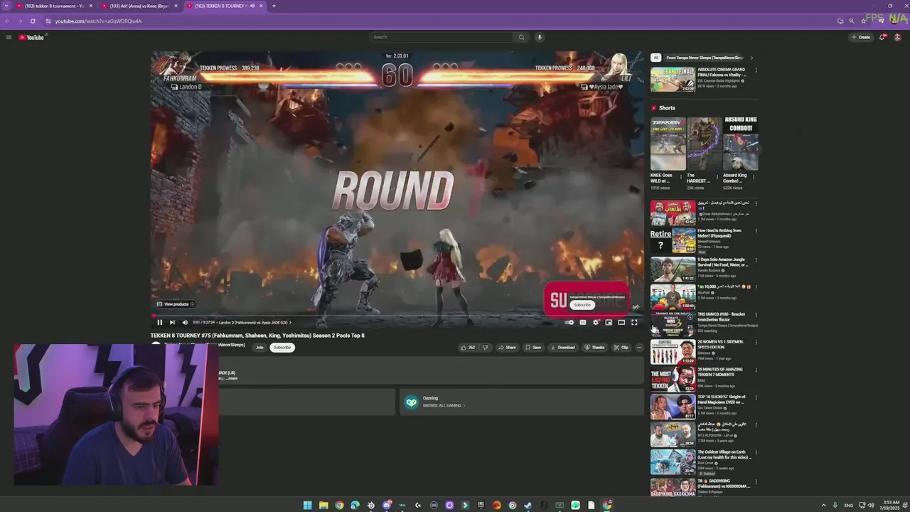Open 20 WOMEN VS 1 SIDEMEN video
910x512 pixels.
(x=673, y=351)
